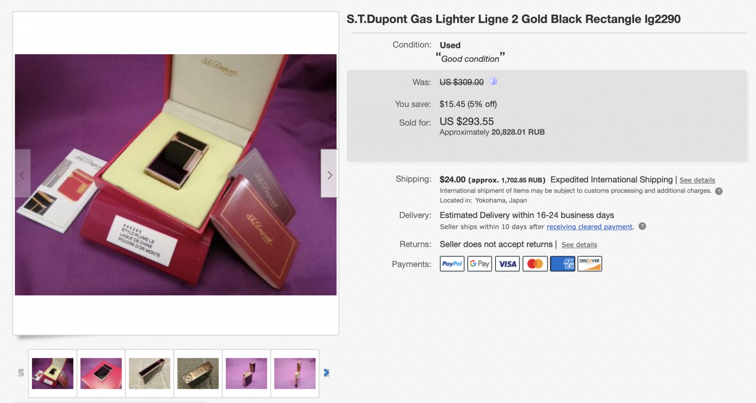
Task: Click the Discover card icon
Action: click(590, 264)
